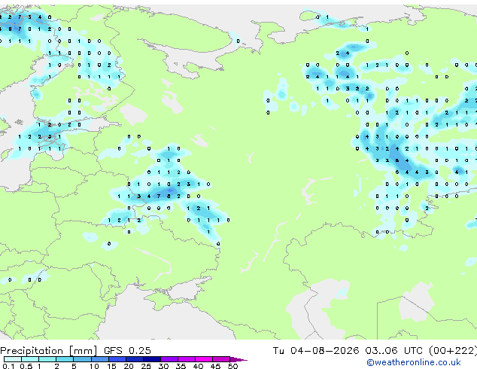Select the 2–5 mm legend color swatch
Image resolution: width=477 pixels, height=369 pixels.
pyautogui.click(x=65, y=359)
